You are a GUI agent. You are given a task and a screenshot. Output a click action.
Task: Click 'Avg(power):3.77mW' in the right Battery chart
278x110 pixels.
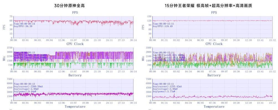point(164,92)
